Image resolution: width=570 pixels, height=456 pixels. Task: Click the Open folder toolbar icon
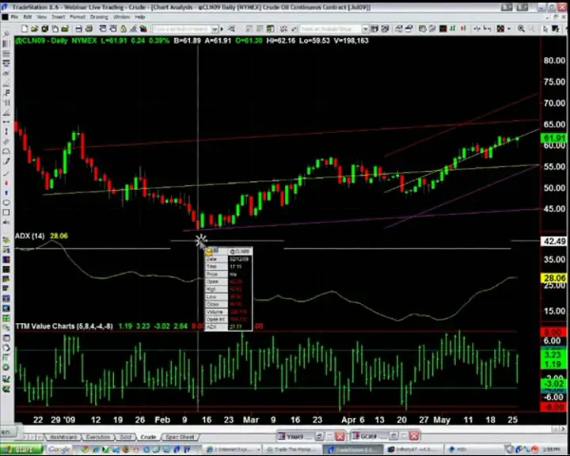[x=35, y=28]
